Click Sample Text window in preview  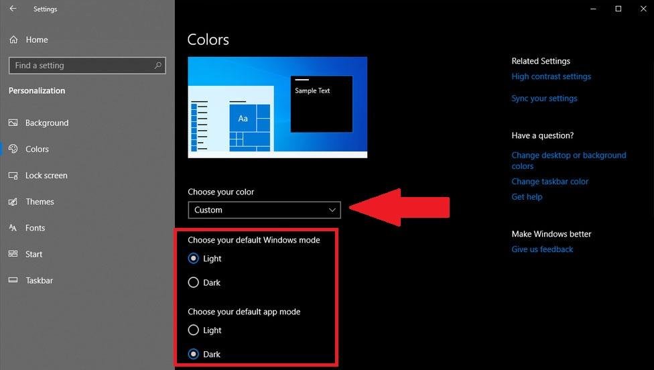(x=321, y=104)
